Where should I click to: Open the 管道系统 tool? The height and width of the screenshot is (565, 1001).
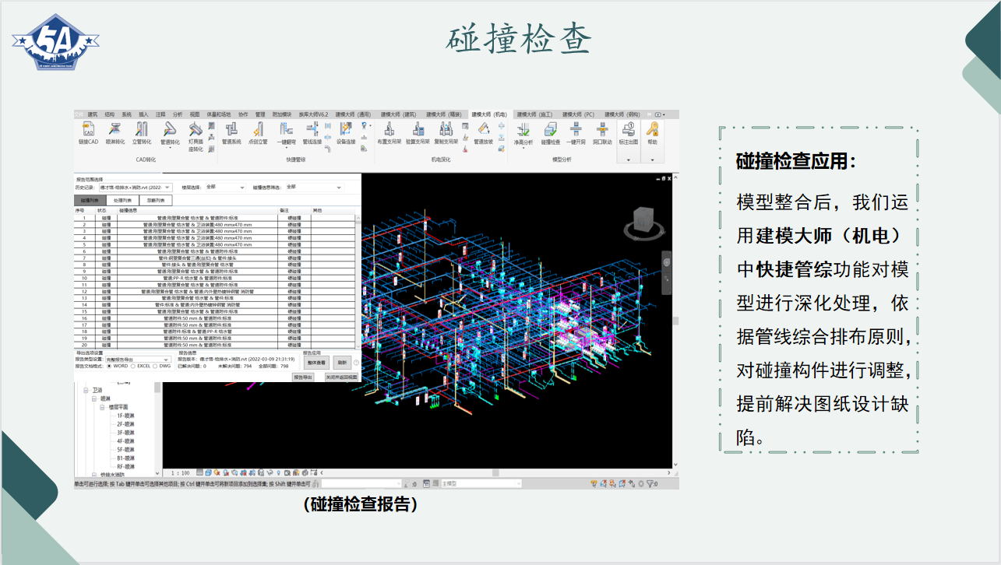click(x=231, y=132)
